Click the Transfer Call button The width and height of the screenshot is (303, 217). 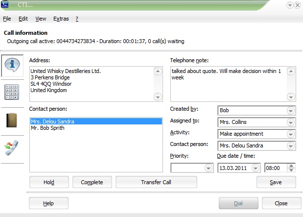pos(156,182)
